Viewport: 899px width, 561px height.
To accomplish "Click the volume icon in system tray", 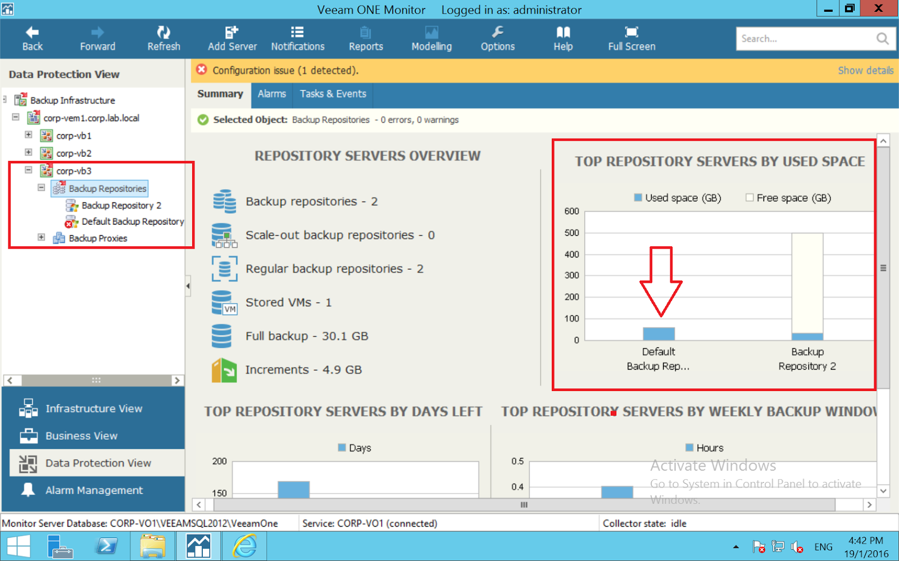I will (797, 546).
